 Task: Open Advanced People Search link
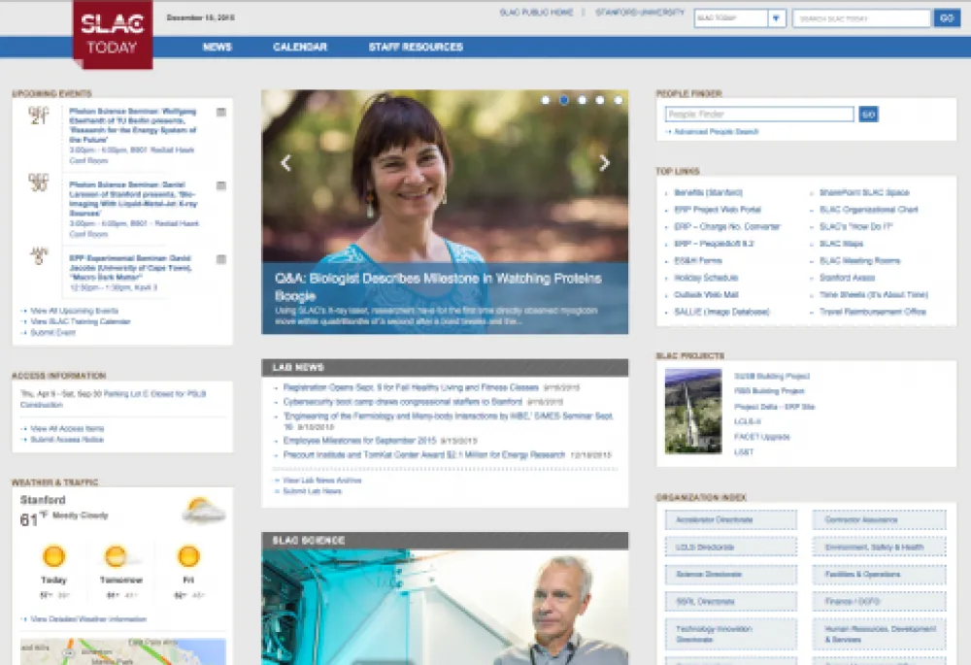pos(717,131)
